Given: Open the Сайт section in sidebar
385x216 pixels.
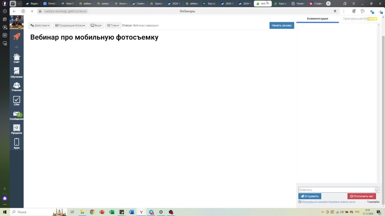Looking at the screenshot, I should [x=17, y=58].
